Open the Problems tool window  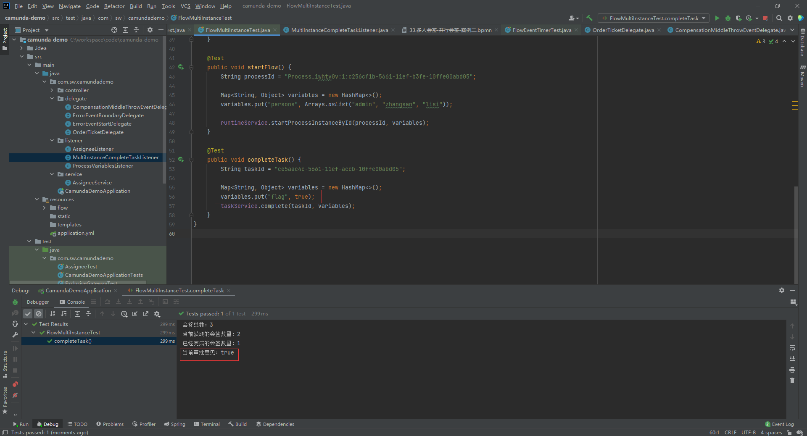pyautogui.click(x=110, y=424)
